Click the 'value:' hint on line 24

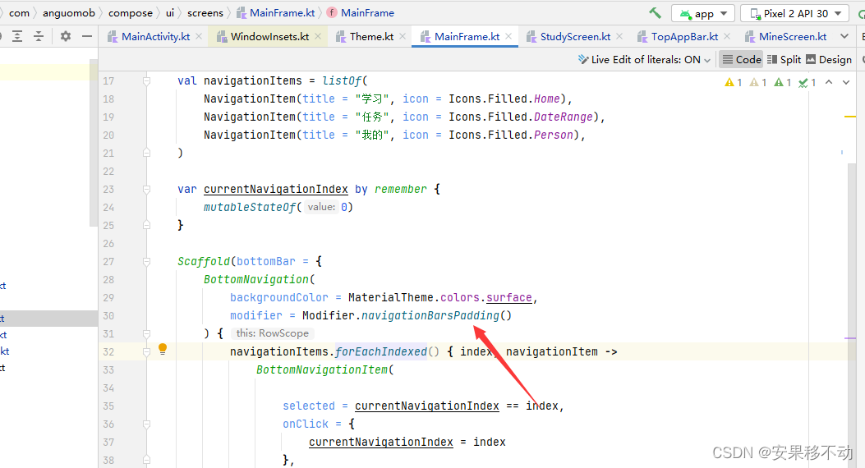[x=321, y=207]
